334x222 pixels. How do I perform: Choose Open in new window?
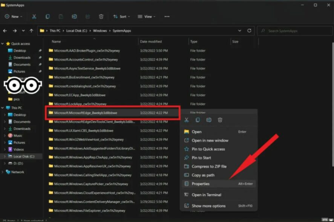point(219,140)
